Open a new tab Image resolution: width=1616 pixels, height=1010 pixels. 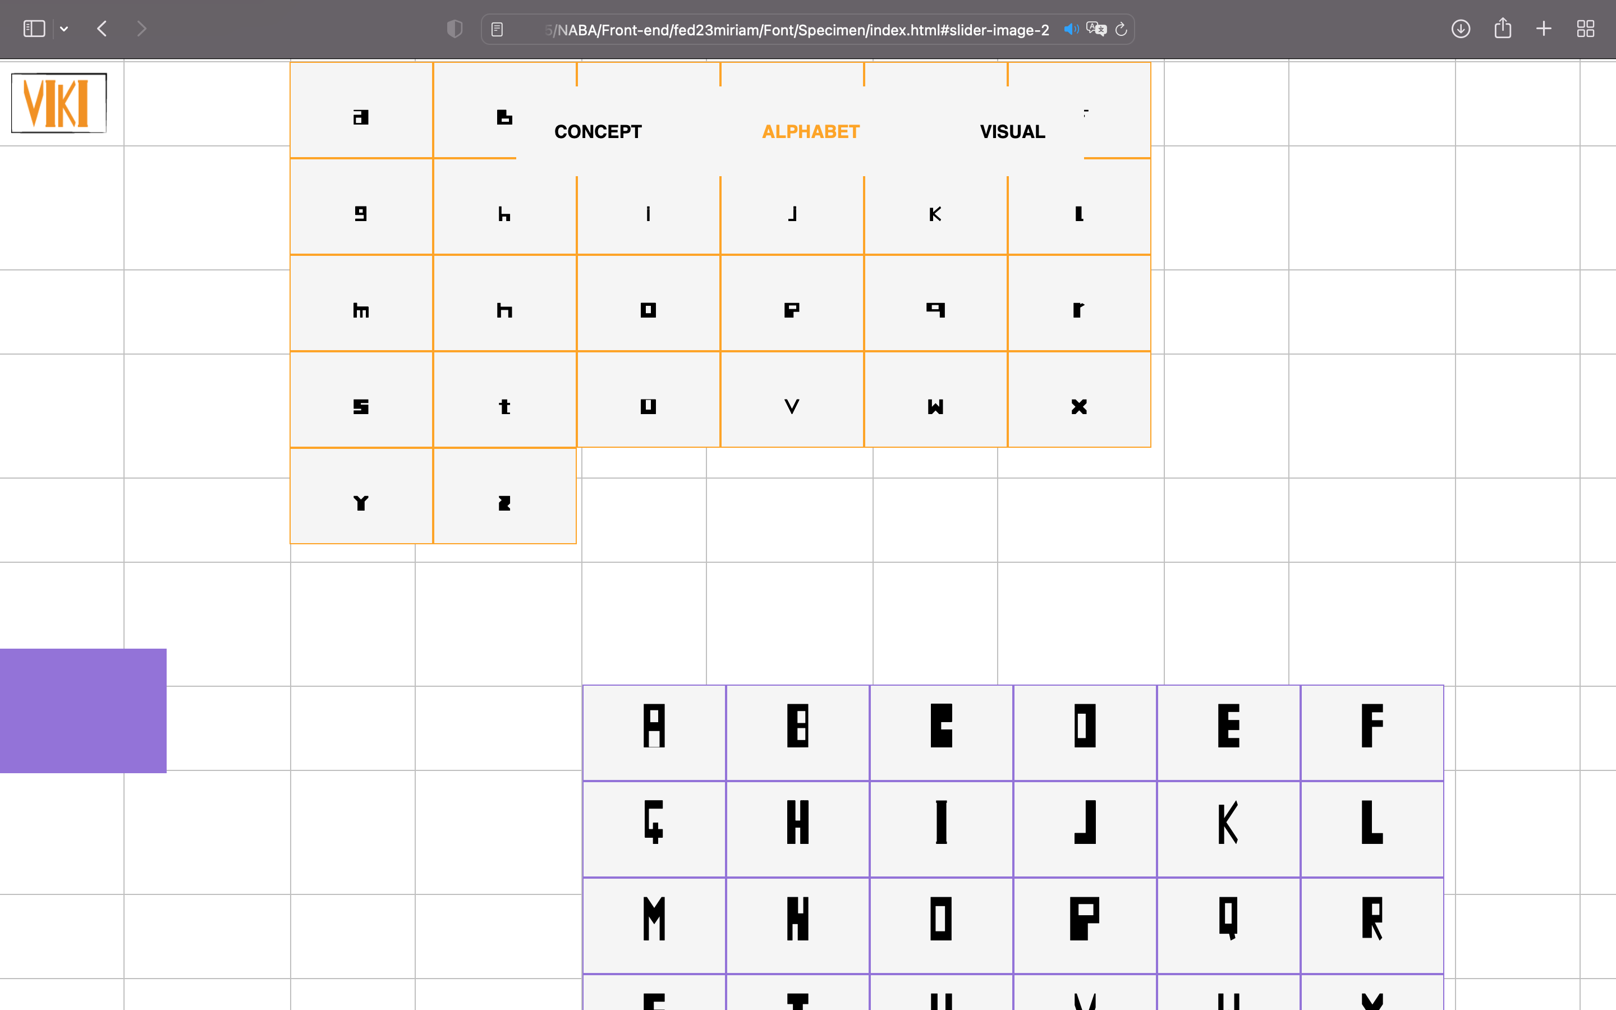point(1544,29)
